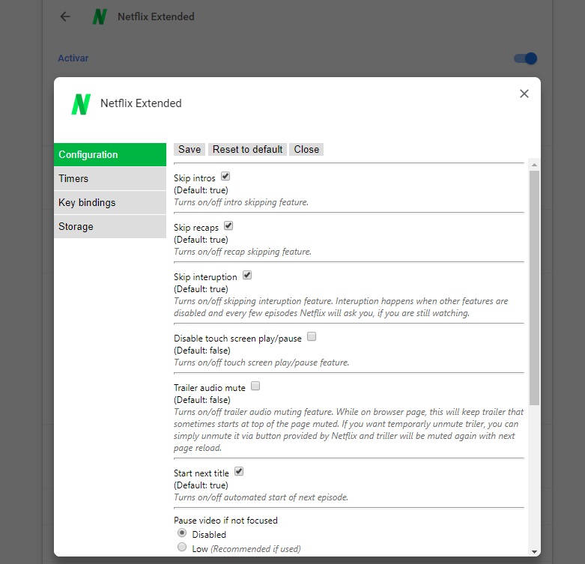Select the Low radio option

click(x=182, y=548)
